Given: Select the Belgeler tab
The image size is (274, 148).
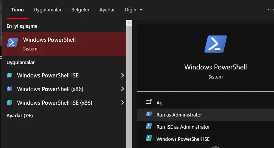Looking at the screenshot, I should click(80, 10).
